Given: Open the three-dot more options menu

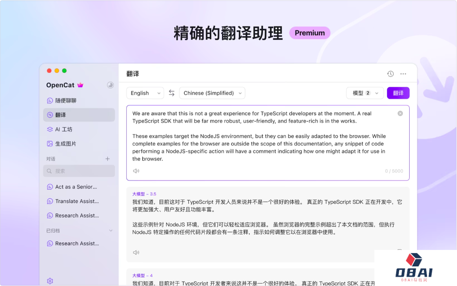Looking at the screenshot, I should click(403, 74).
